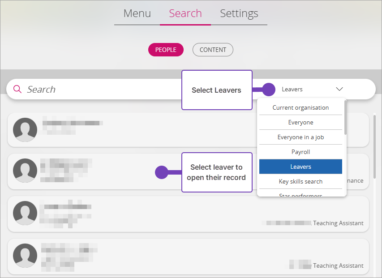Select Current organisation from dropdown list
Image resolution: width=382 pixels, height=278 pixels.
pyautogui.click(x=300, y=107)
